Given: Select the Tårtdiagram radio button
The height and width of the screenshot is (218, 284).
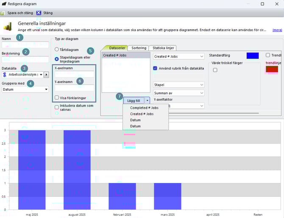Looking at the screenshot, I should pyautogui.click(x=57, y=49).
